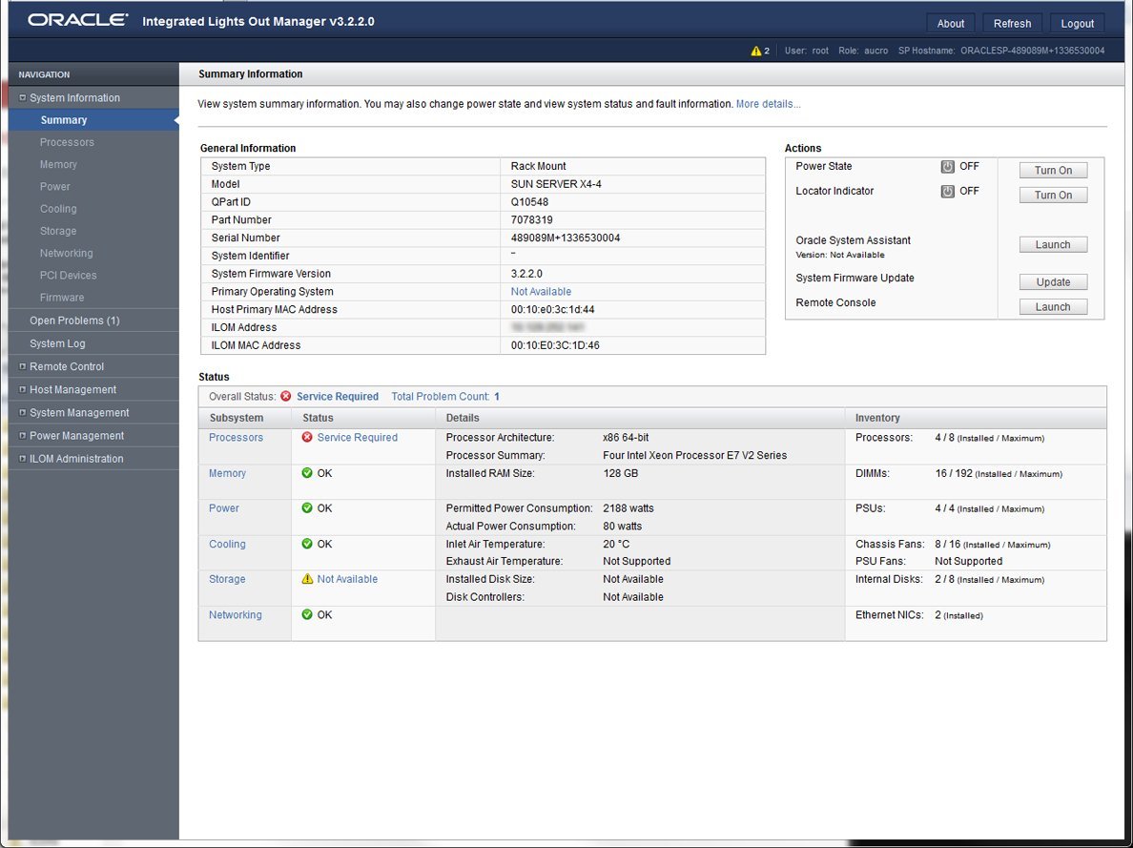1133x848 pixels.
Task: Open Storage subsystem link in Status table
Action: [228, 579]
